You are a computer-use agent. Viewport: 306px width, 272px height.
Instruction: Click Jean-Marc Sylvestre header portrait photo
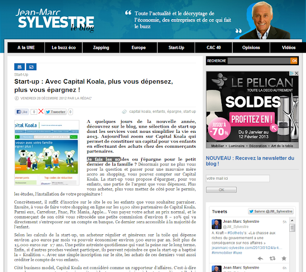click(x=265, y=20)
